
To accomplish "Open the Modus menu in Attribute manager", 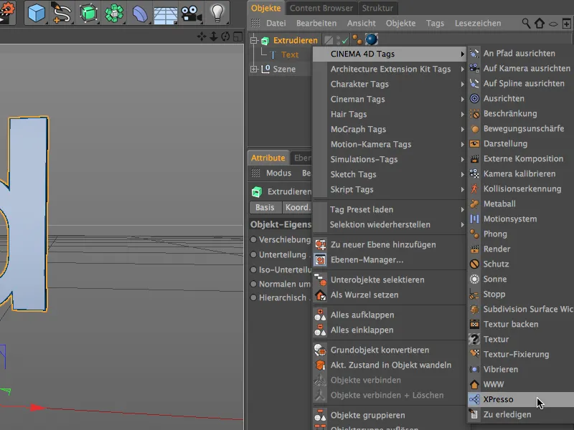I will click(x=278, y=173).
